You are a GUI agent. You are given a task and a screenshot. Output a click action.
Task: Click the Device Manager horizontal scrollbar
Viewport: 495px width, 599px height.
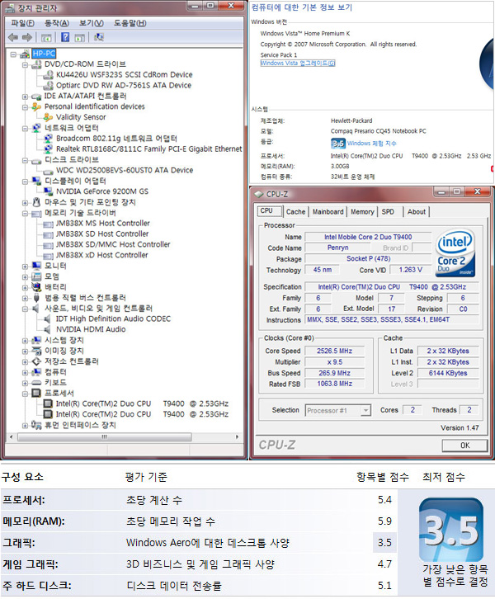point(105,436)
